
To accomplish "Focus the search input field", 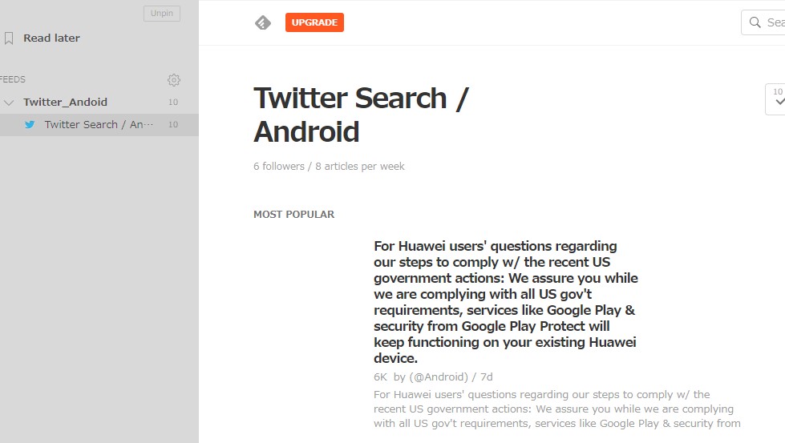I will (x=775, y=22).
